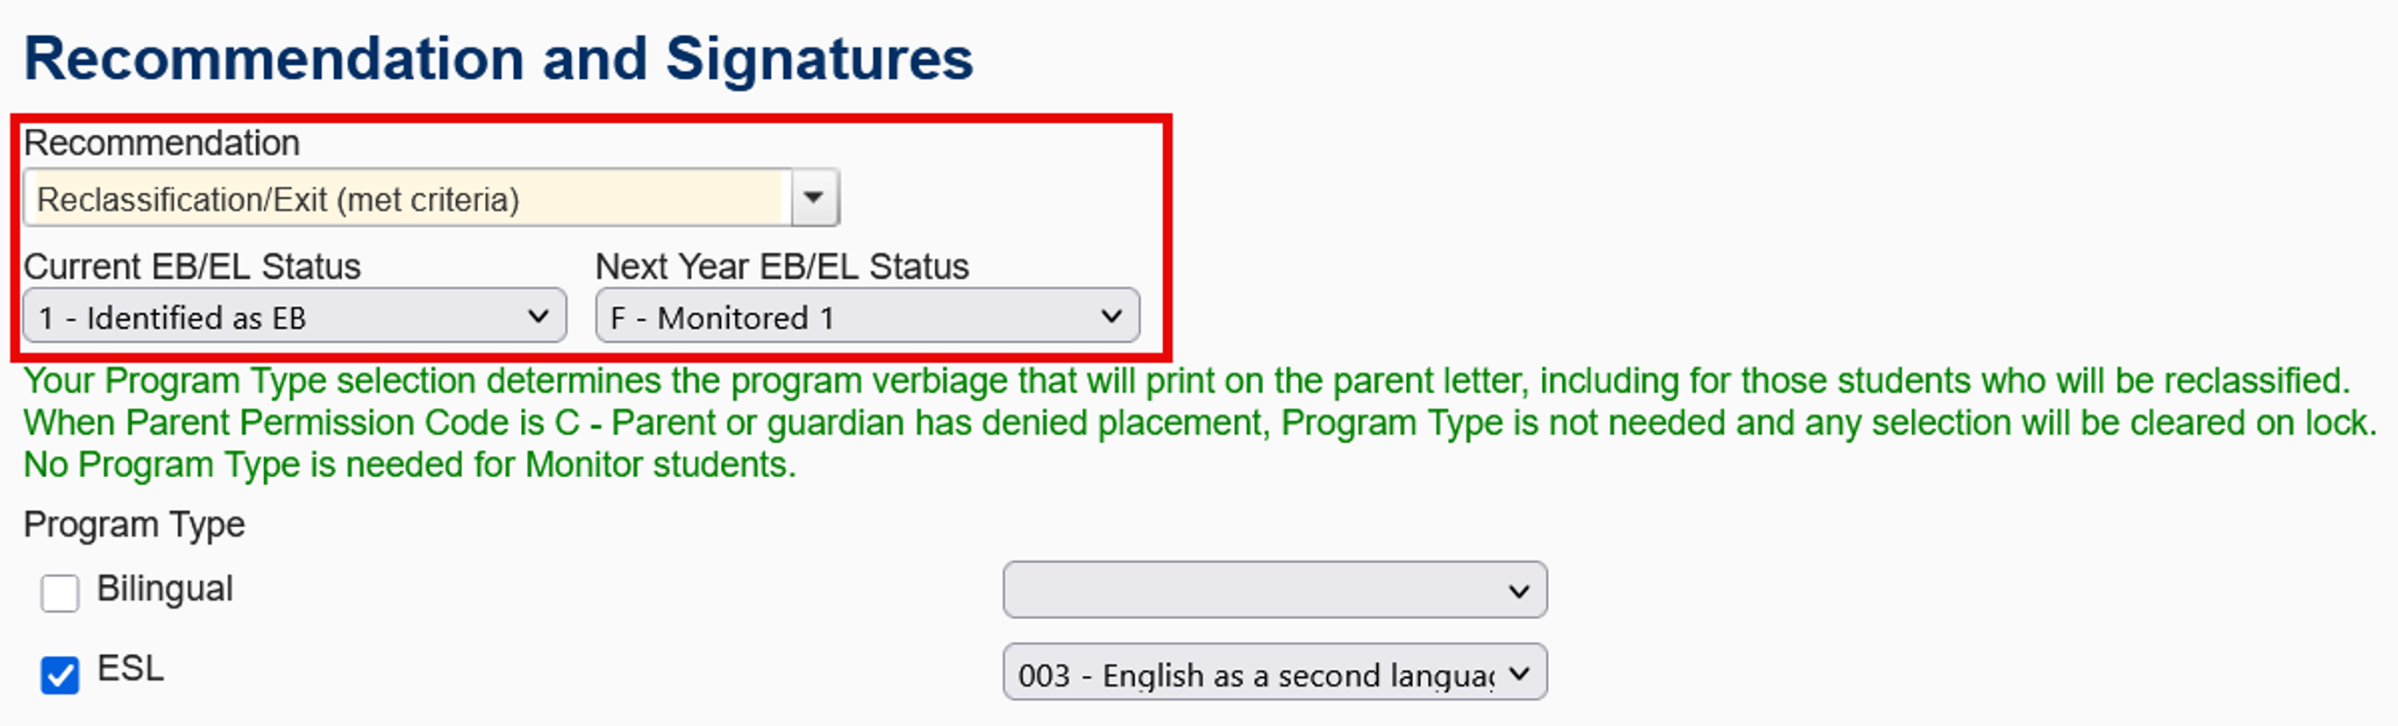
Task: Click the ESL checkbox label text
Action: [x=131, y=668]
